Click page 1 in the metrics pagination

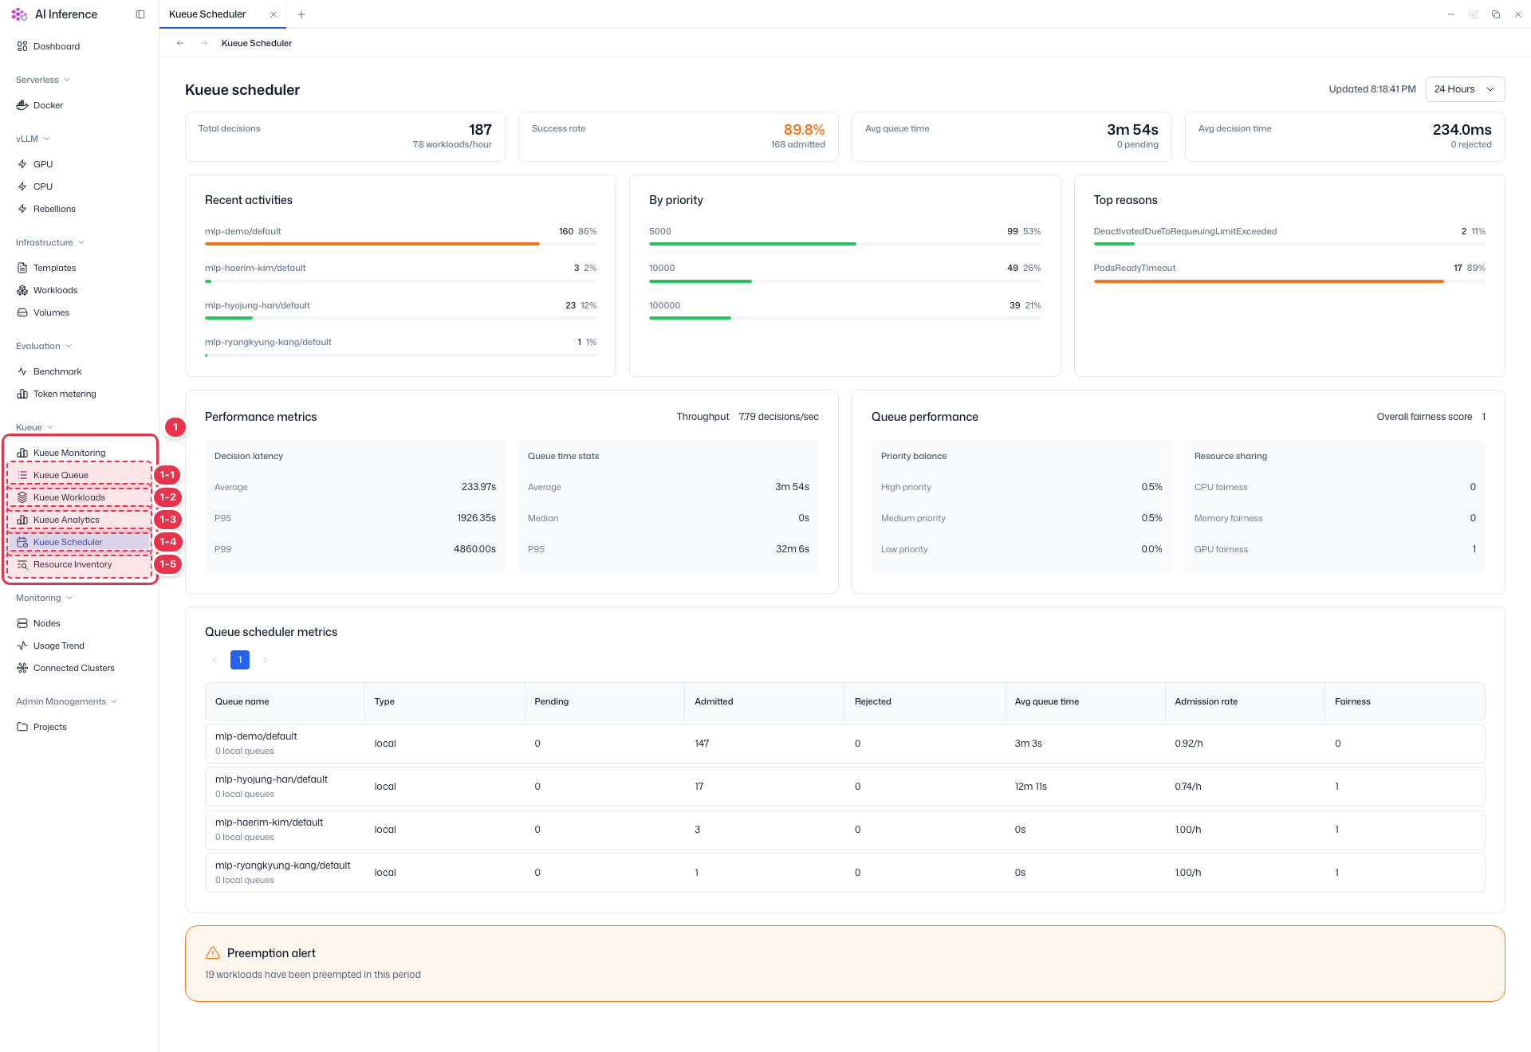click(240, 660)
